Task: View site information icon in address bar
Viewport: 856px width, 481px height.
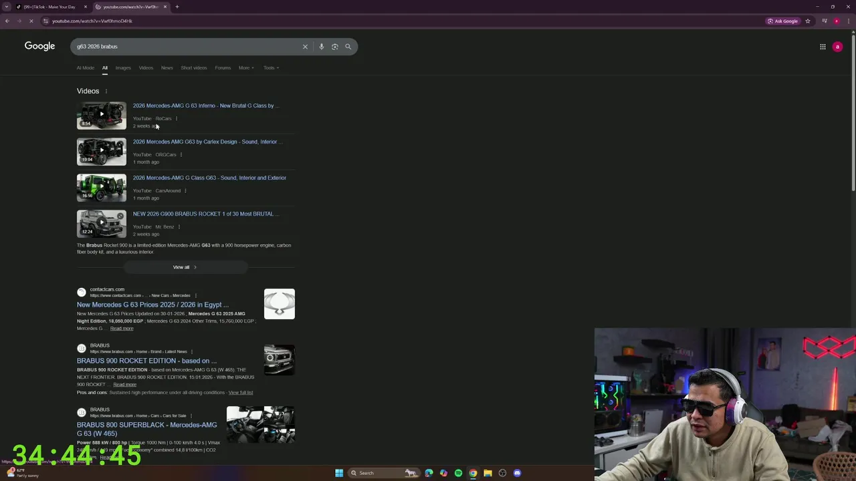Action: [45, 21]
